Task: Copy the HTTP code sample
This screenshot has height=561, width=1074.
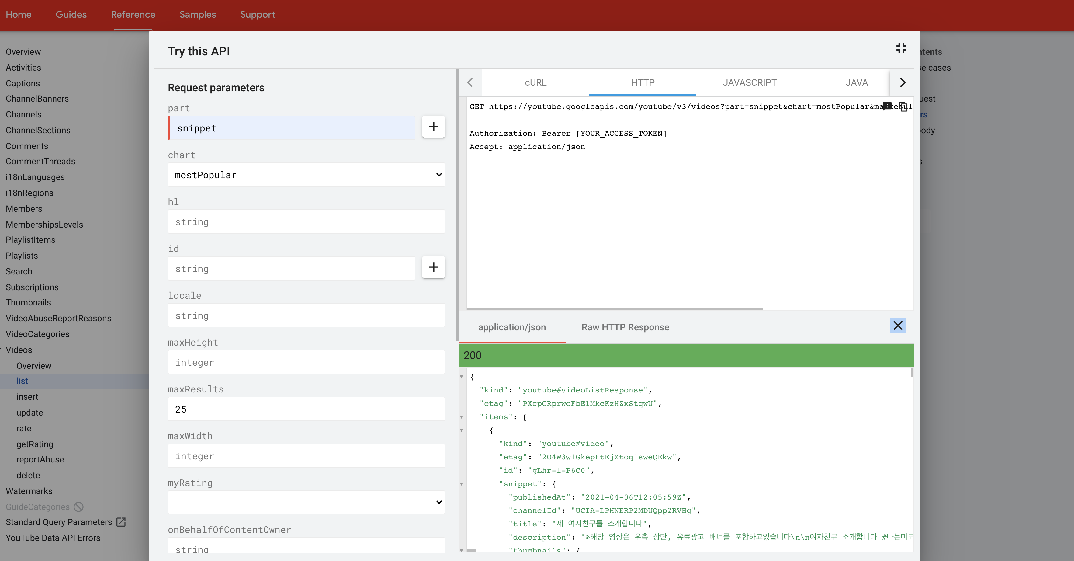Action: [x=903, y=106]
